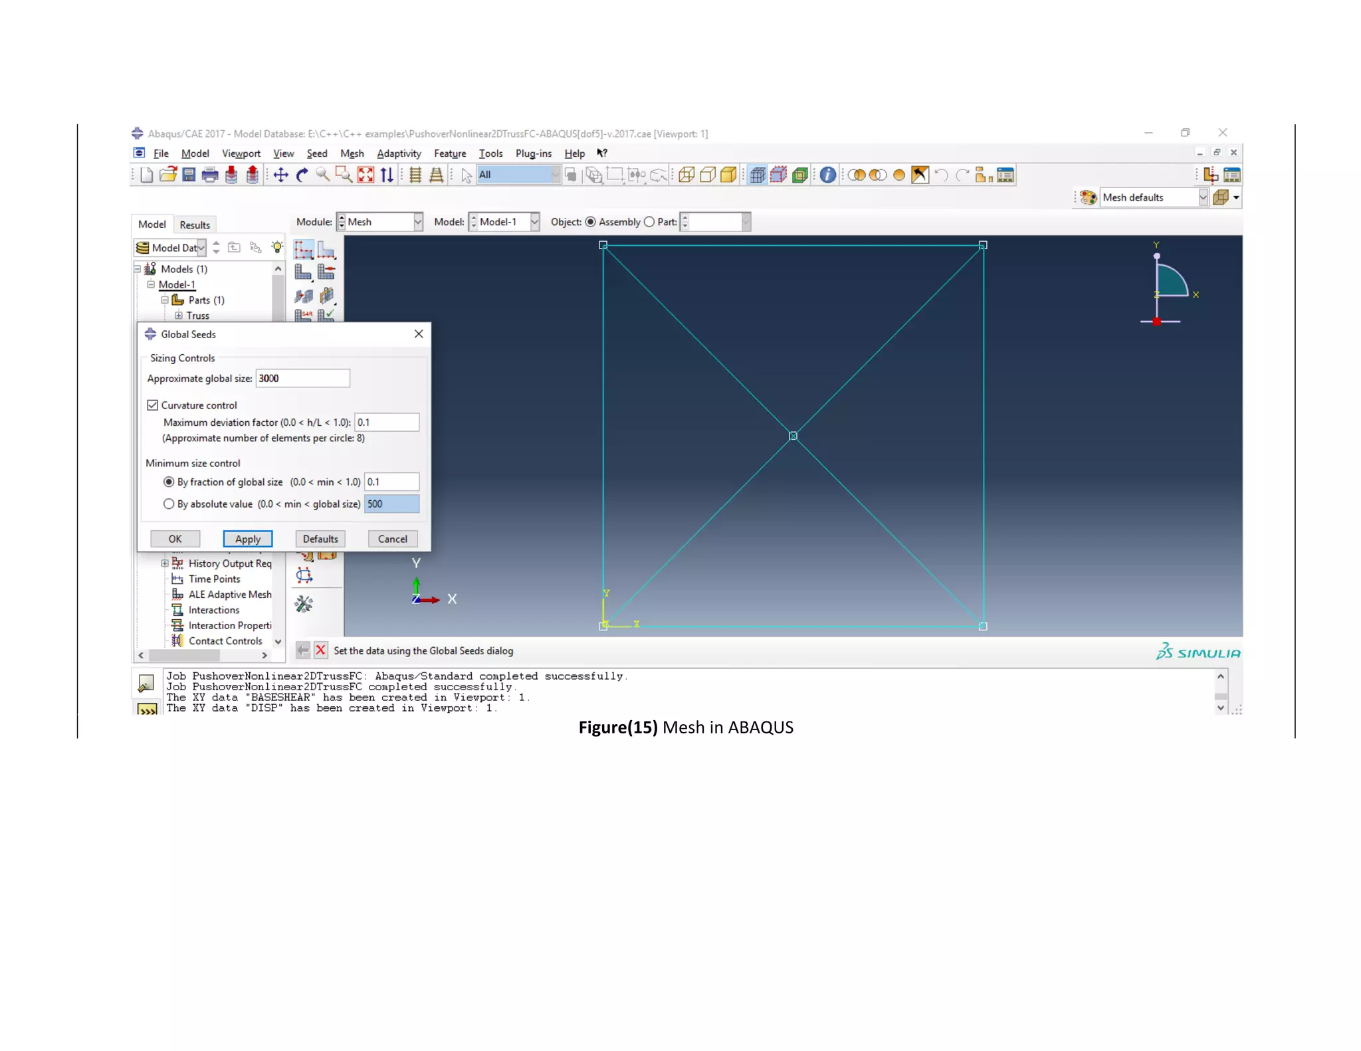Select Interactions in the model tree
The image size is (1361, 1051).
click(213, 610)
